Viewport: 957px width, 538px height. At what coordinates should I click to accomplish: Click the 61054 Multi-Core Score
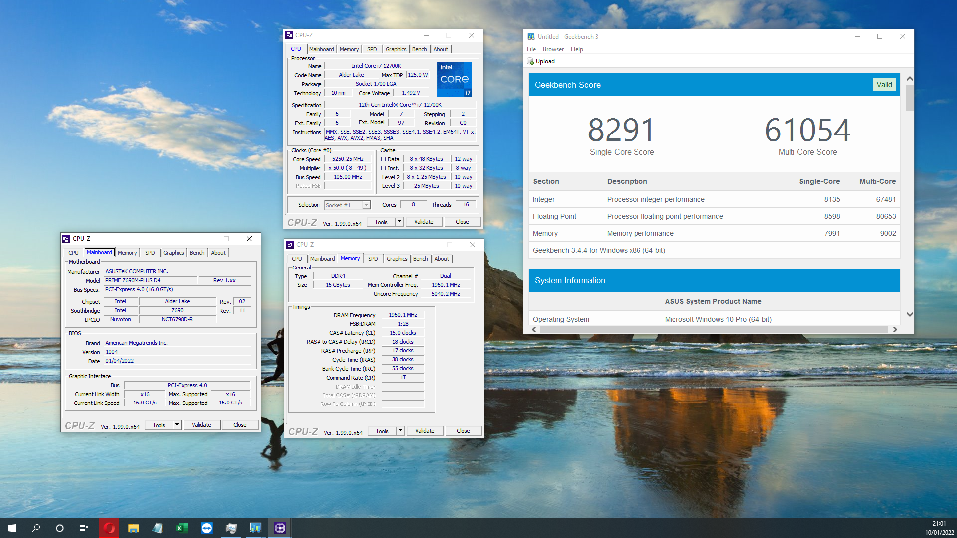[x=807, y=130]
